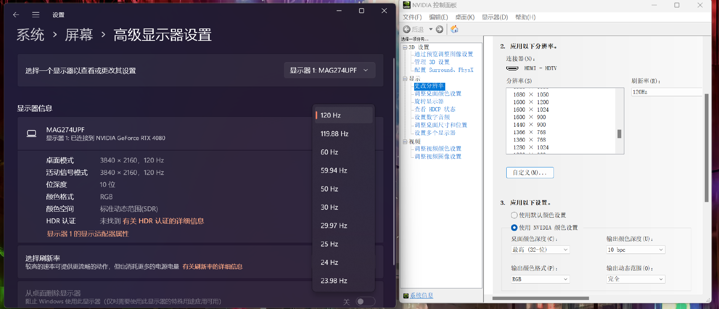This screenshot has height=309, width=719.
Task: Select 25 Hz refresh rate option
Action: click(344, 244)
